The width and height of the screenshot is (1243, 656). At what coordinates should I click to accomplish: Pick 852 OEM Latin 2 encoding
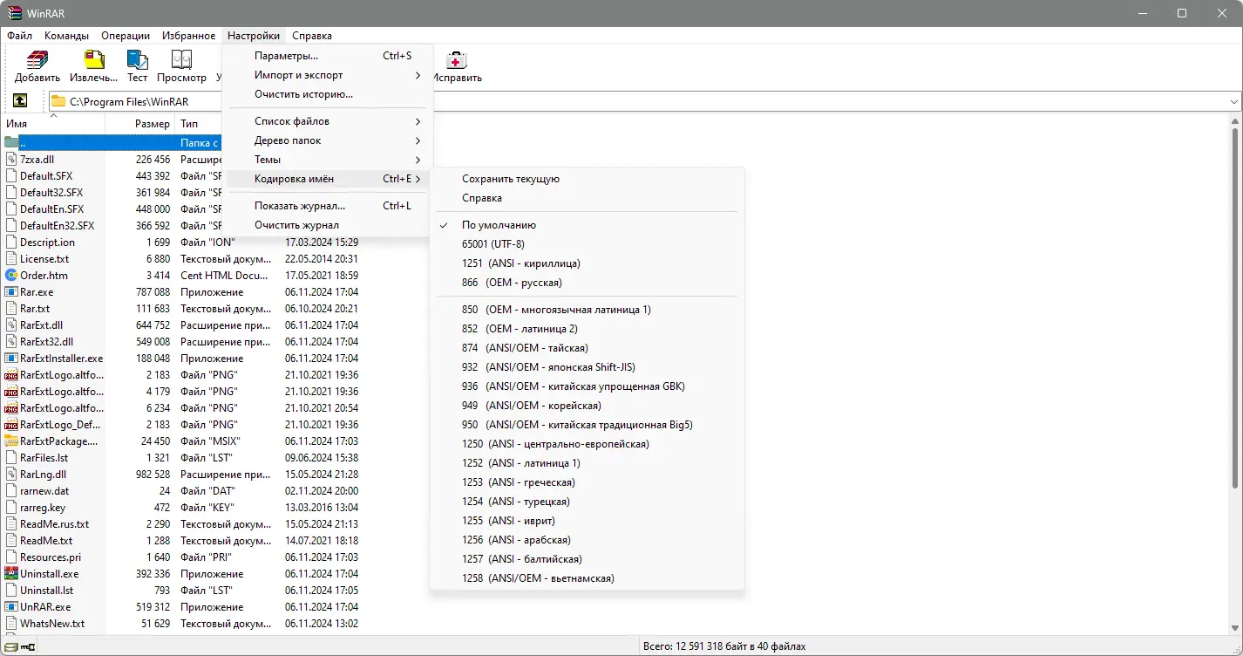pos(588,329)
